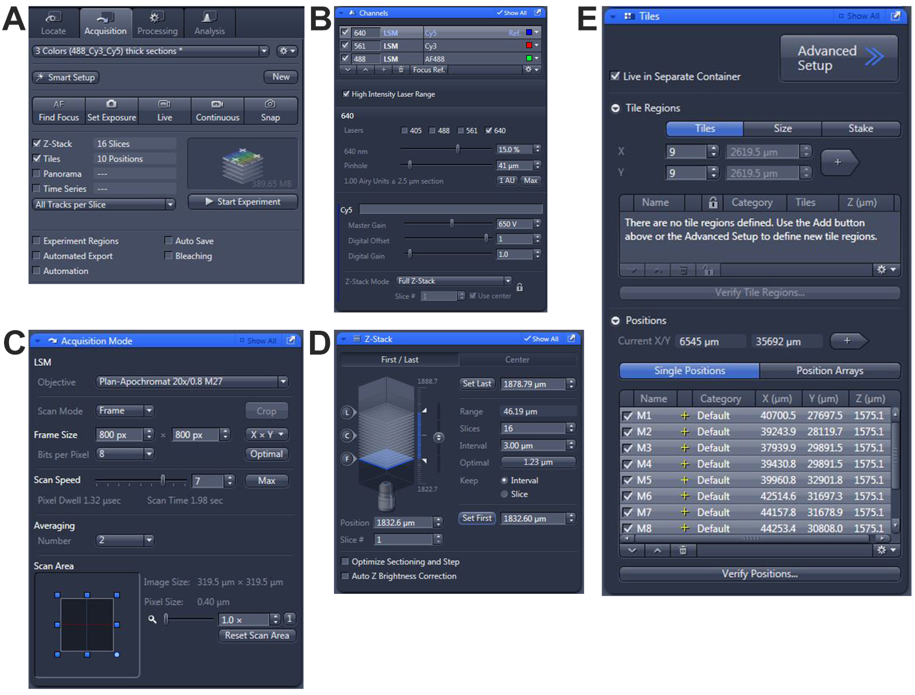This screenshot has height=695, width=915.
Task: Move selected position up in list
Action: 658,550
